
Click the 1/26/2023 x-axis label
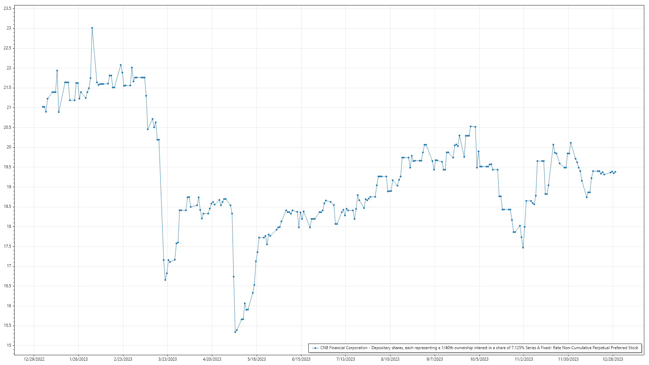[x=78, y=359]
